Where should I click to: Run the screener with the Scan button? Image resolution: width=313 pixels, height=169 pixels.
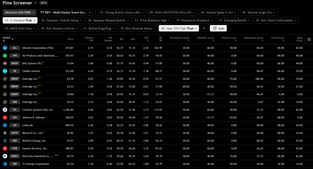[x=218, y=28]
